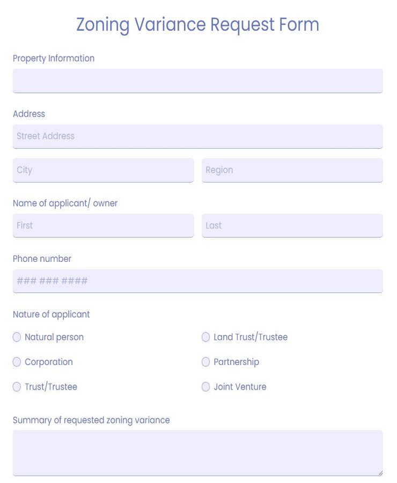Screen dimensions: 397x483
Task: Select the Corporation applicant type
Action: click(x=17, y=362)
